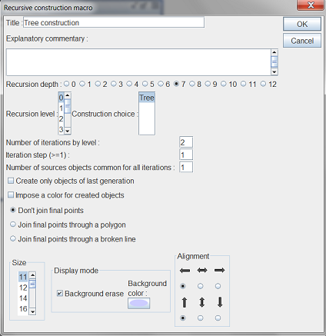Select middle vertical alignment radio under up-down arrow
This screenshot has width=326, height=336.
click(201, 318)
